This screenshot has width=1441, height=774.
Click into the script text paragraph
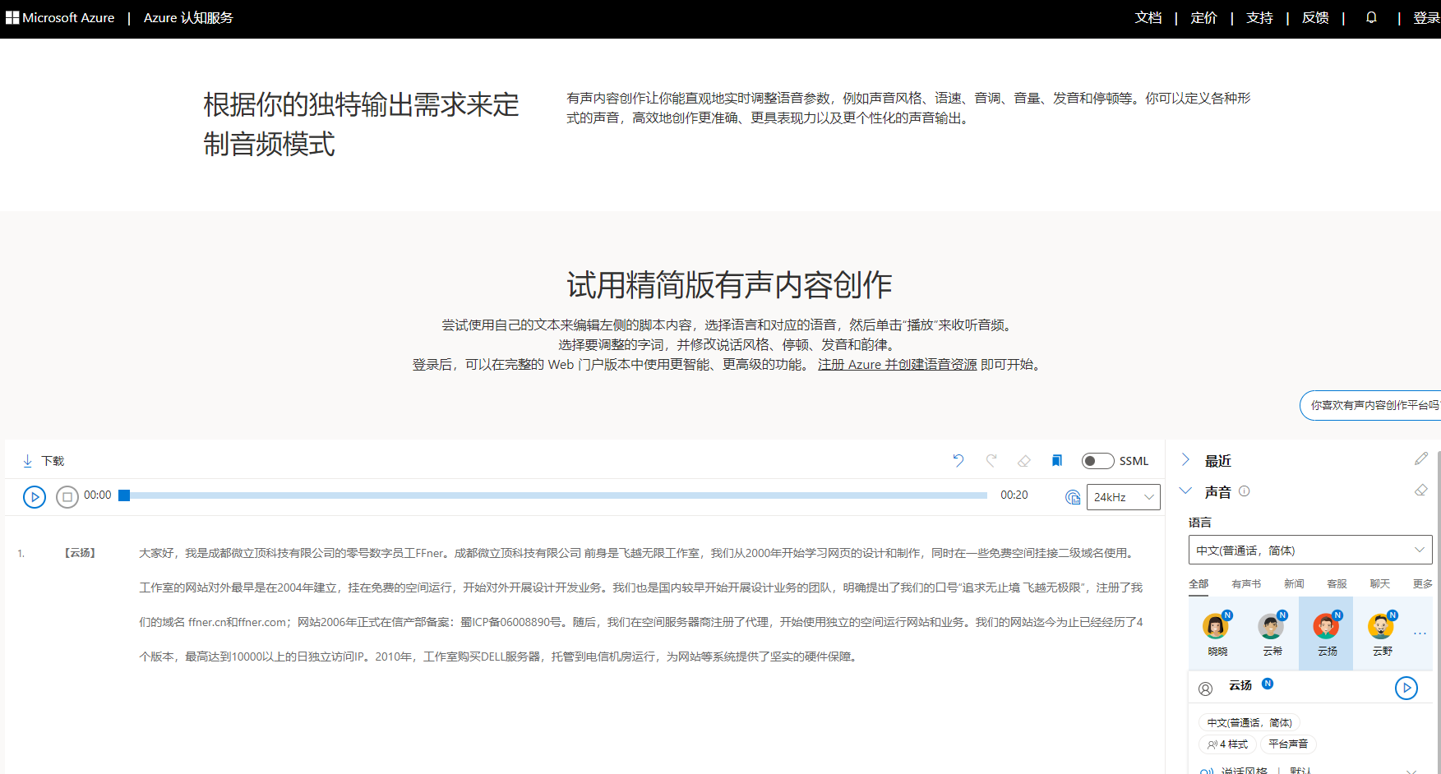point(641,605)
